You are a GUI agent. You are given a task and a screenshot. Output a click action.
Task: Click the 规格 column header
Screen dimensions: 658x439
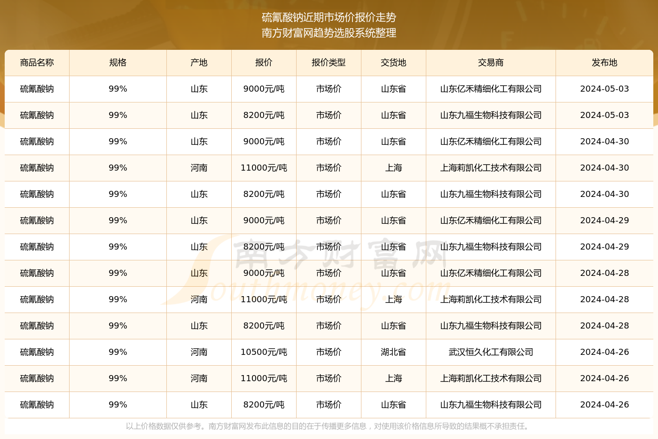point(118,63)
